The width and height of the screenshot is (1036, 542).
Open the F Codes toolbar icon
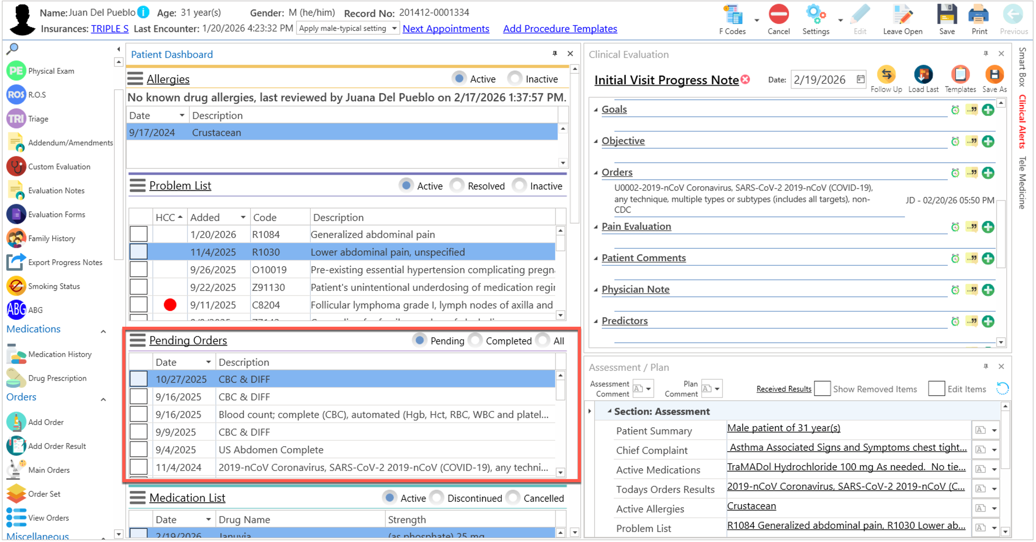click(733, 15)
